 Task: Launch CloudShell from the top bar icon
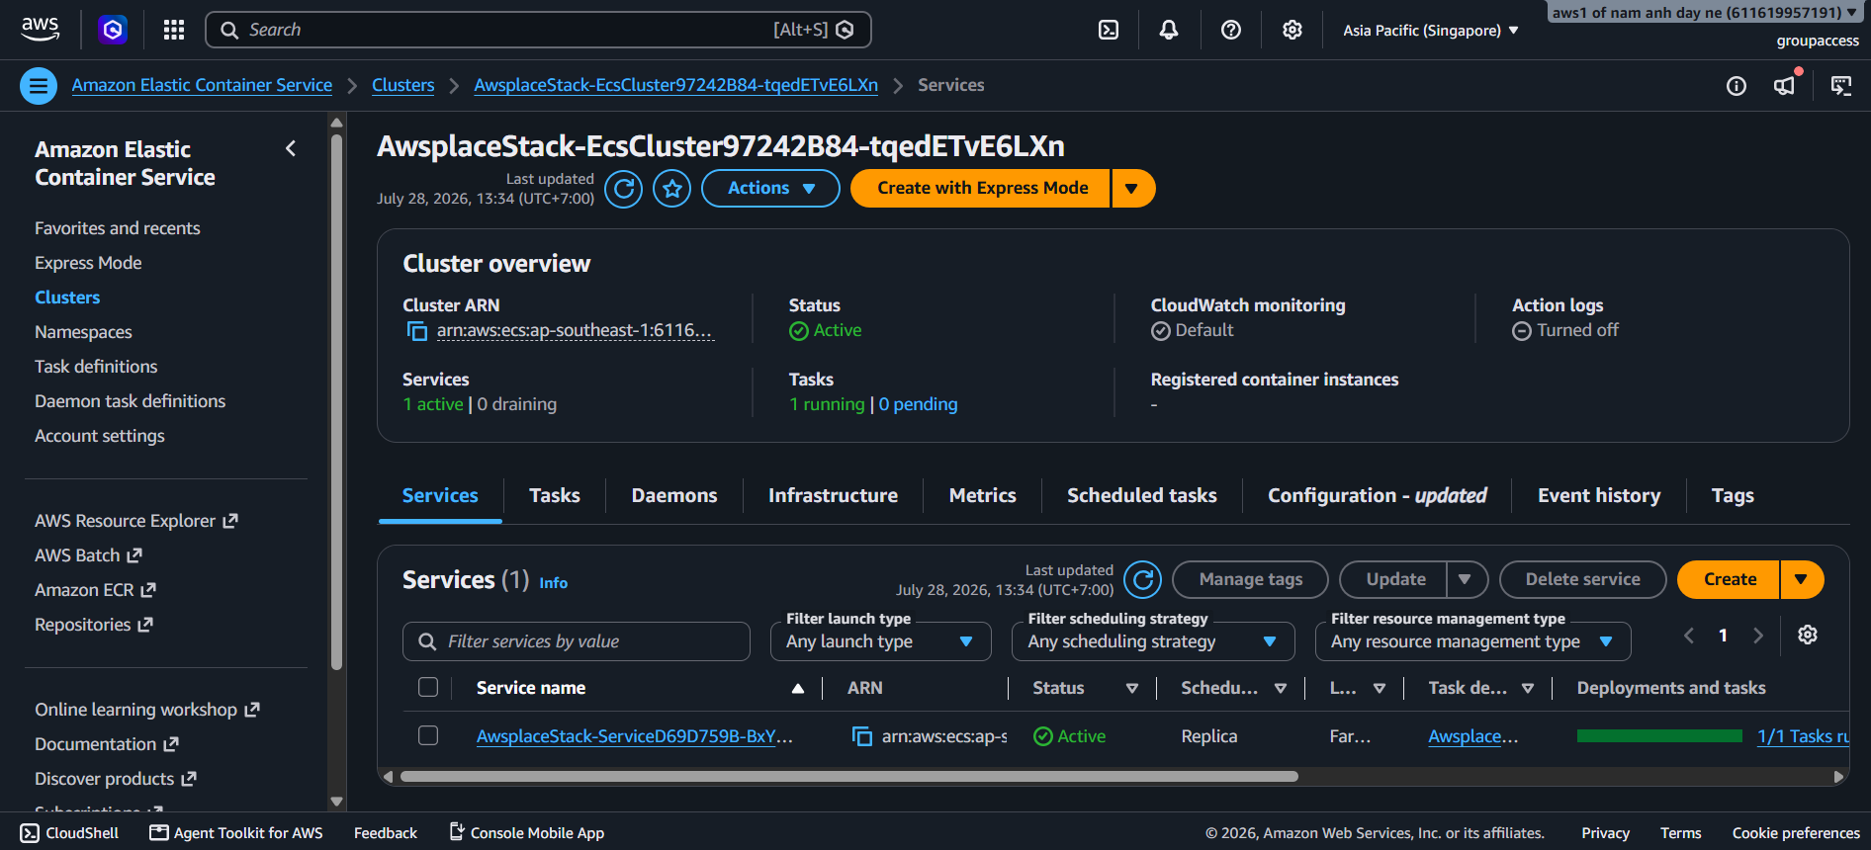pyautogui.click(x=1109, y=30)
